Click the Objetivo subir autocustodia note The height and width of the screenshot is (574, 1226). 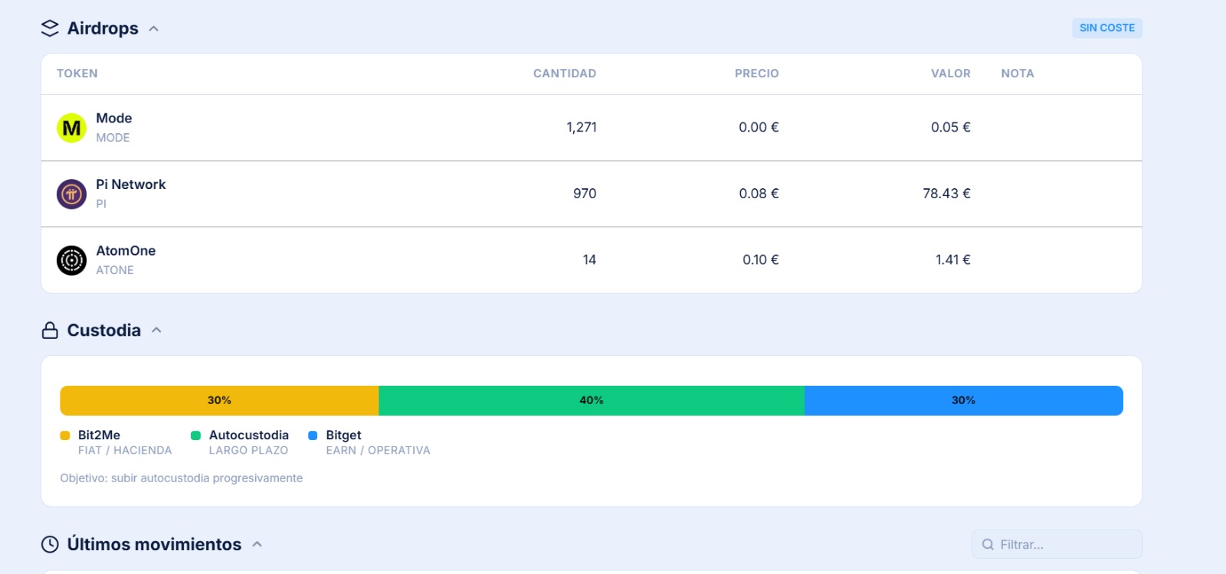182,478
